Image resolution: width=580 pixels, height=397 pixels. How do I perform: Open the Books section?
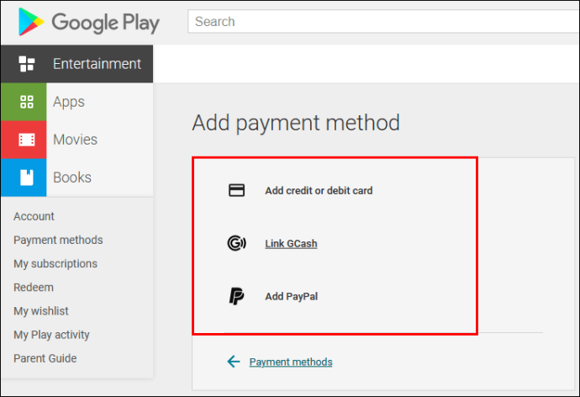pos(72,177)
